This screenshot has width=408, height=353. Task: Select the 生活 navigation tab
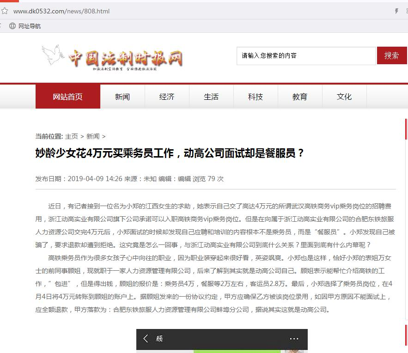coord(211,97)
